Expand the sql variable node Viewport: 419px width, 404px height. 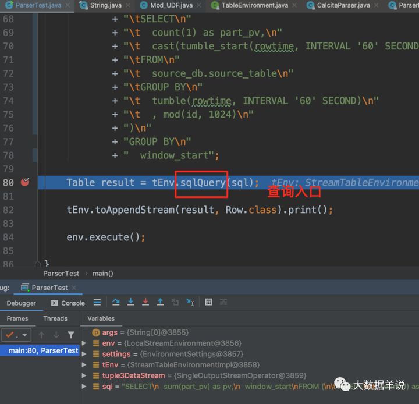[x=84, y=387]
